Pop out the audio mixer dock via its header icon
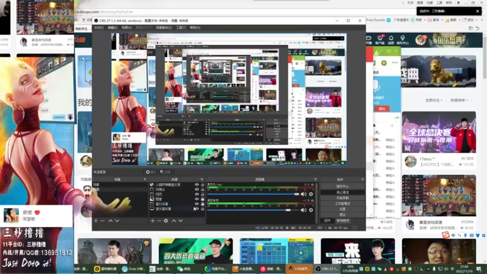This screenshot has height=274, width=487. (315, 179)
